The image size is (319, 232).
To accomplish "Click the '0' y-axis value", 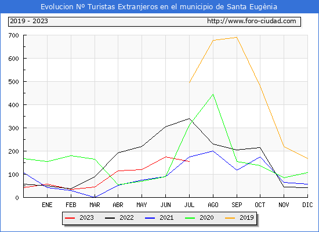I will (17, 198).
